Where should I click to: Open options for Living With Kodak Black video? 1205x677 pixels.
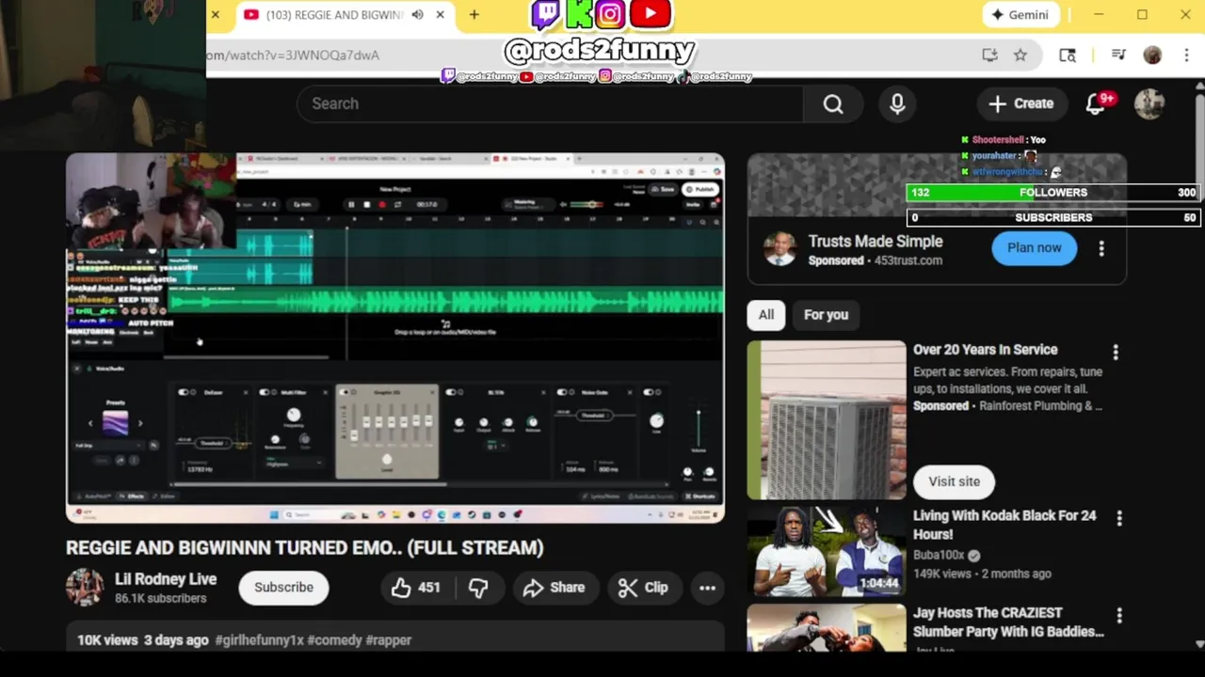[1119, 518]
